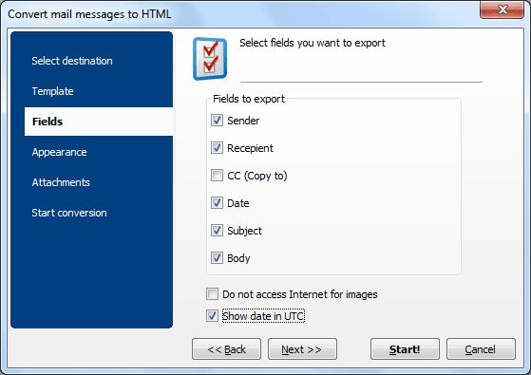
Task: Go to Select destination step
Action: (72, 61)
